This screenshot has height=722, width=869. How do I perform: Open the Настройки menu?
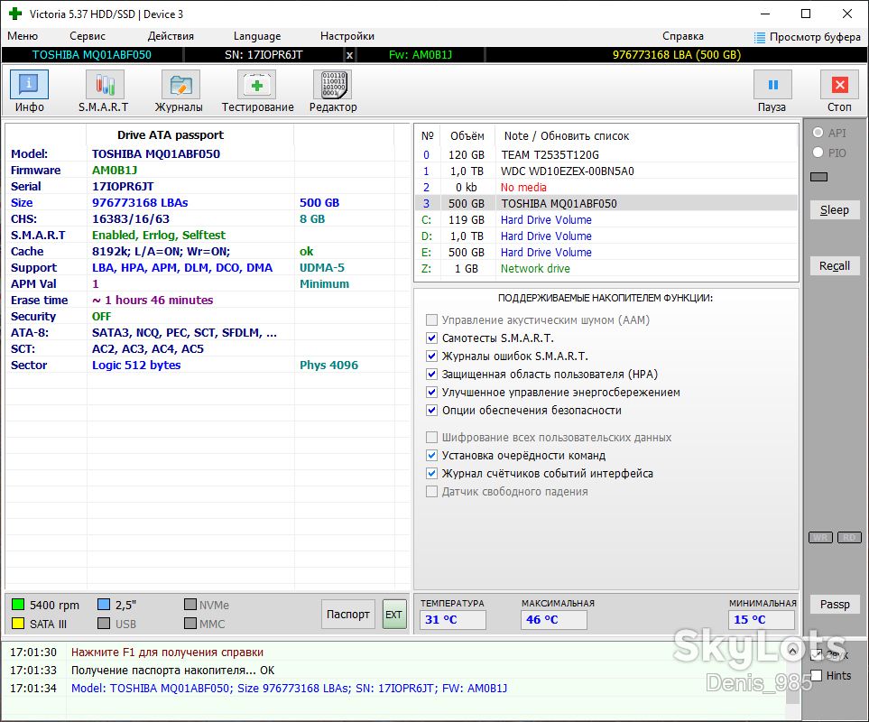pyautogui.click(x=347, y=37)
